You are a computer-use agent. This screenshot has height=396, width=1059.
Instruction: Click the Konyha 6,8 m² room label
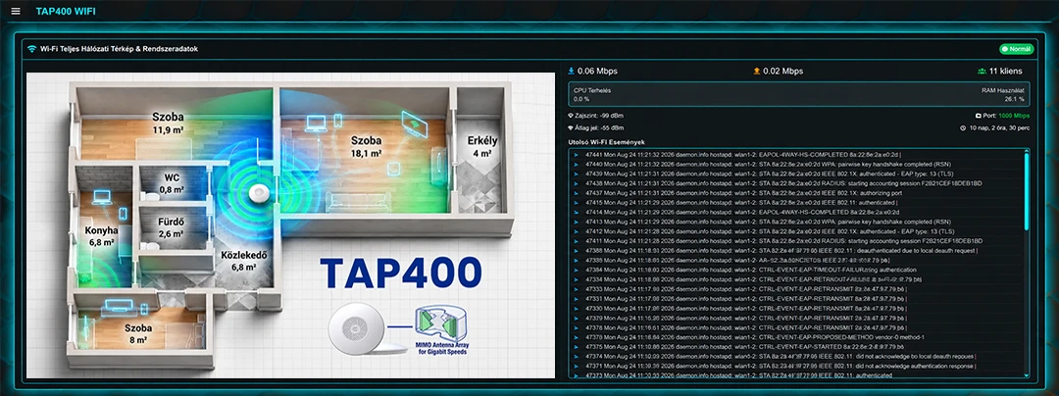pyautogui.click(x=101, y=236)
